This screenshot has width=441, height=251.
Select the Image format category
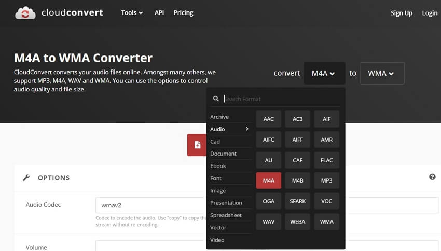pos(218,190)
